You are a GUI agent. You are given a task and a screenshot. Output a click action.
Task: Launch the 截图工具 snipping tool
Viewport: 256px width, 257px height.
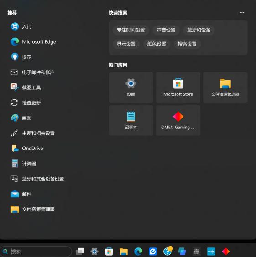point(26,87)
